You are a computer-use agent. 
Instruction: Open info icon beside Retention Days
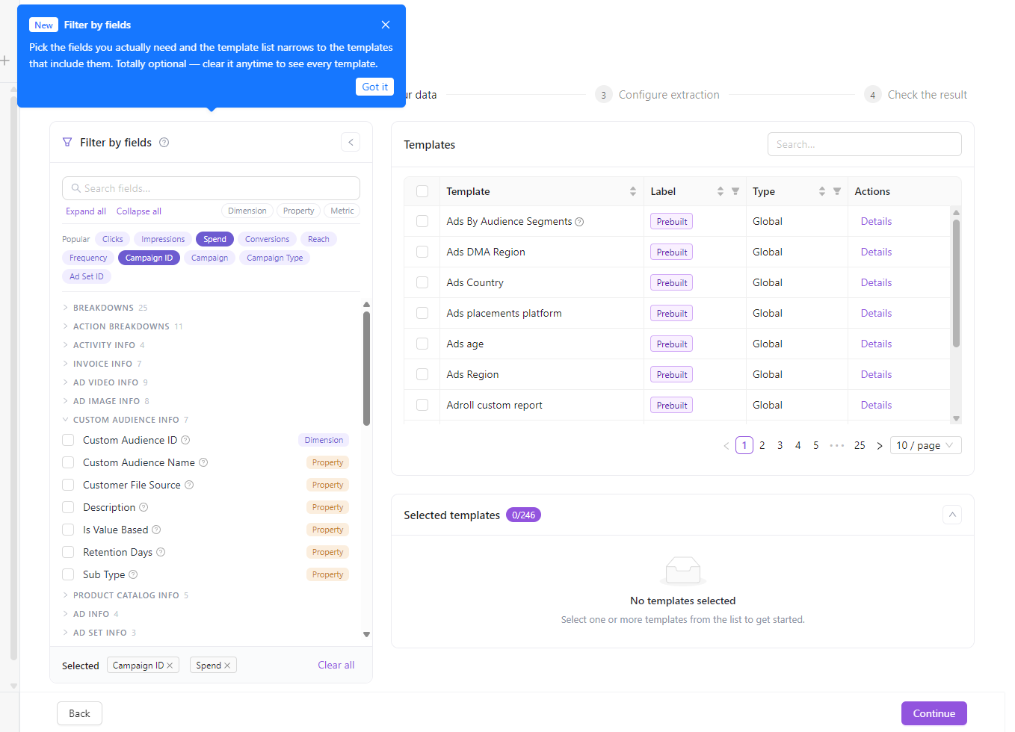pos(161,552)
